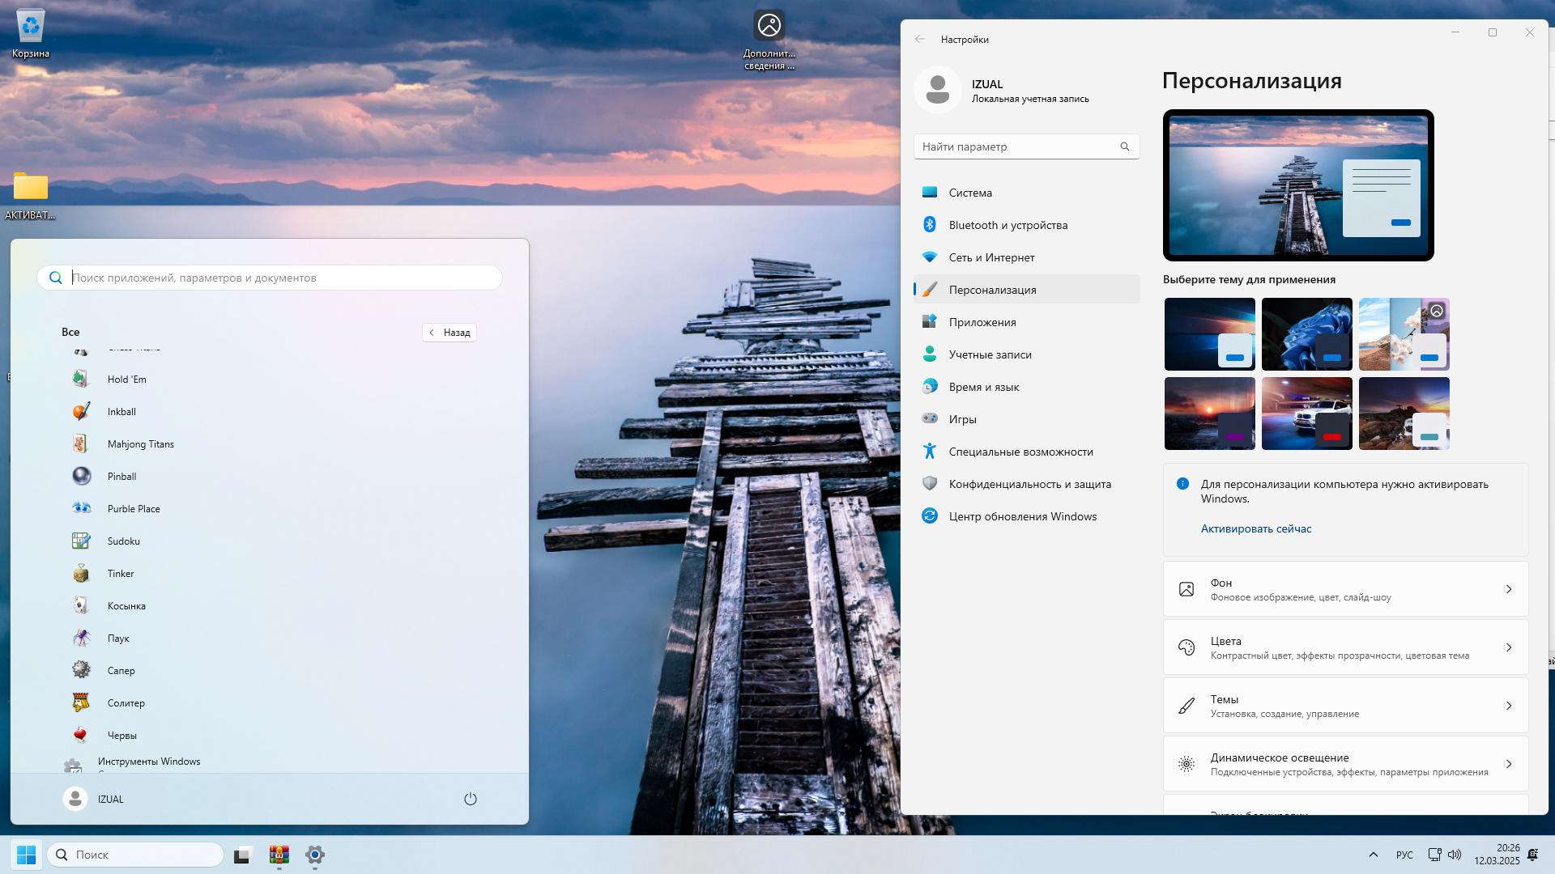Expand the system tray hidden icons chevron
1555x874 pixels.
pos(1373,855)
